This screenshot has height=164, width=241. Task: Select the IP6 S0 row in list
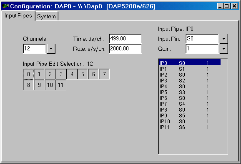[190, 98]
